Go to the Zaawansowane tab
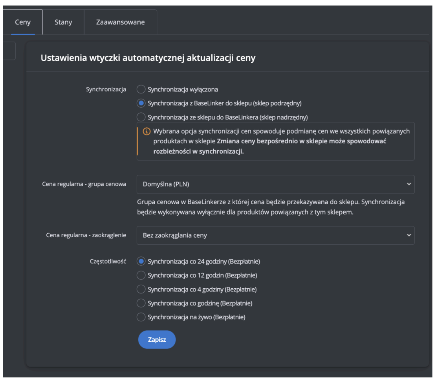This screenshot has height=381, width=436. 120,22
